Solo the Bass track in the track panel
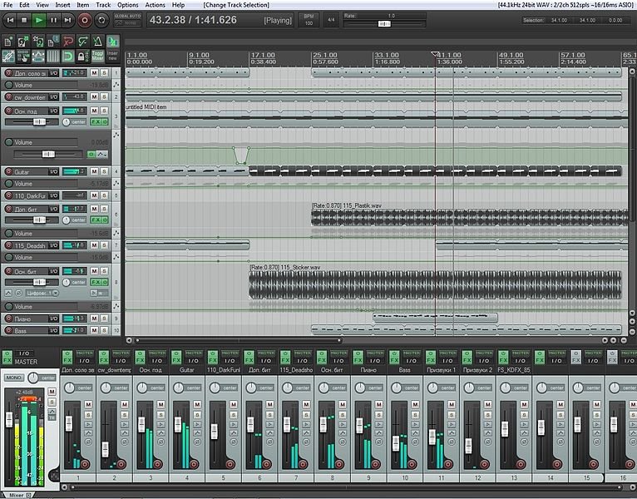 click(105, 330)
